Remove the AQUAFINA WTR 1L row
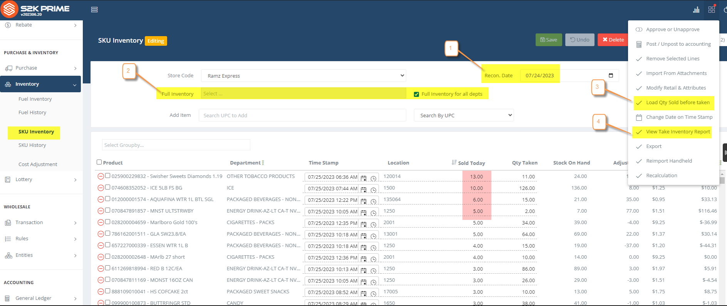Viewport: 727px width, 306px height. point(101,200)
